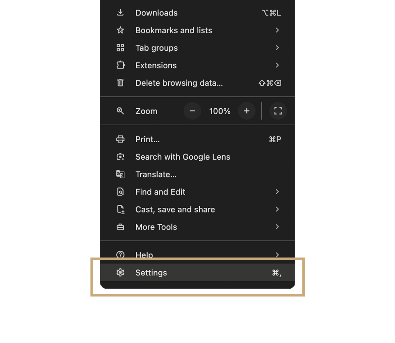Toggle fullscreen mode button
This screenshot has width=395, height=343.
[278, 111]
